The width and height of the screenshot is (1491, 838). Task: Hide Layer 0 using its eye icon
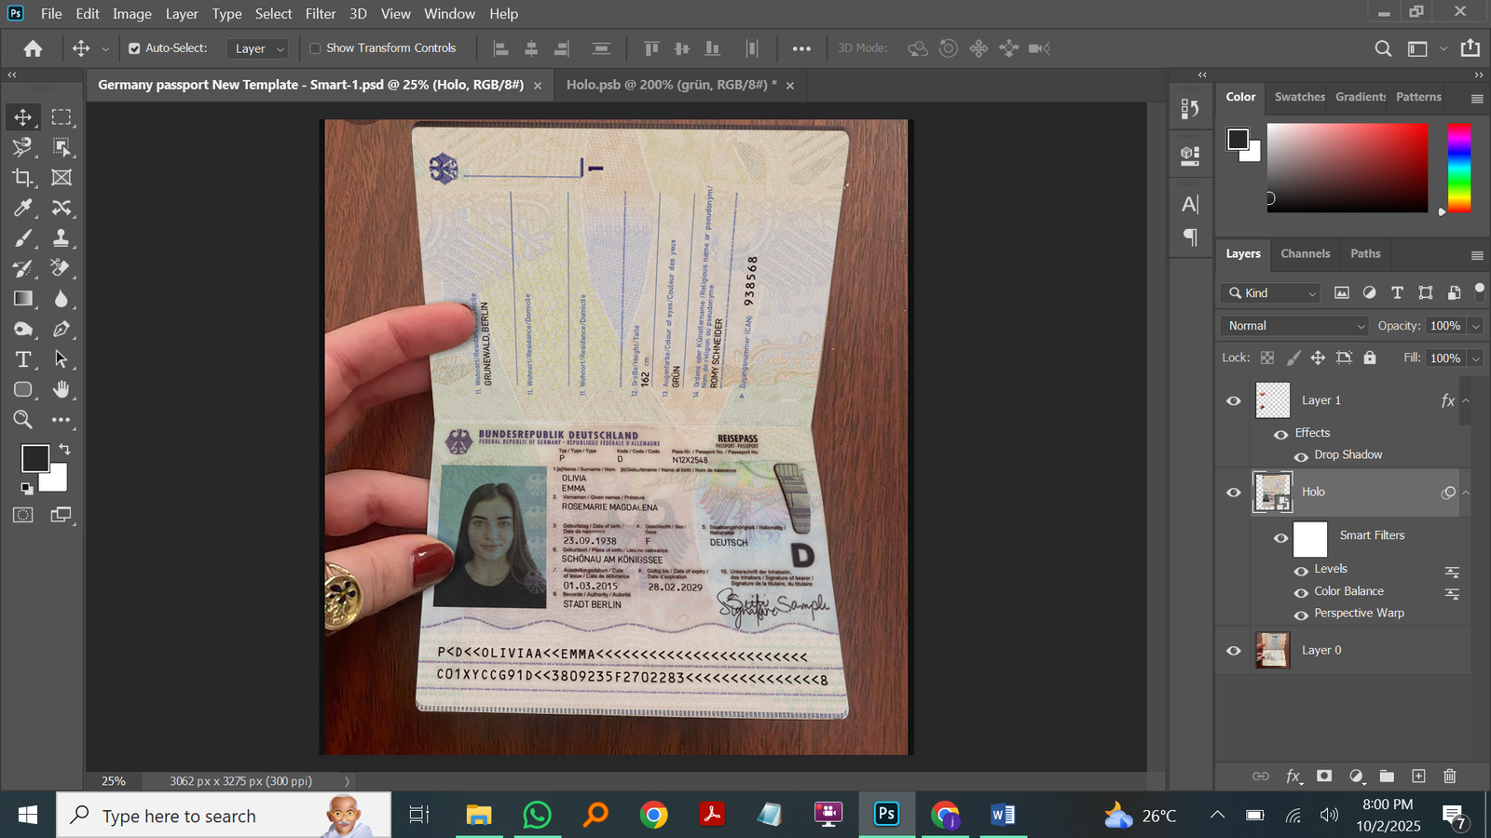click(1234, 651)
